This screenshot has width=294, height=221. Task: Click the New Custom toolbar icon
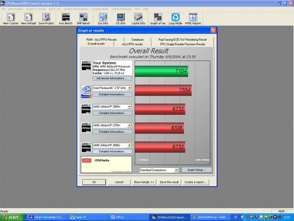(x=11, y=19)
